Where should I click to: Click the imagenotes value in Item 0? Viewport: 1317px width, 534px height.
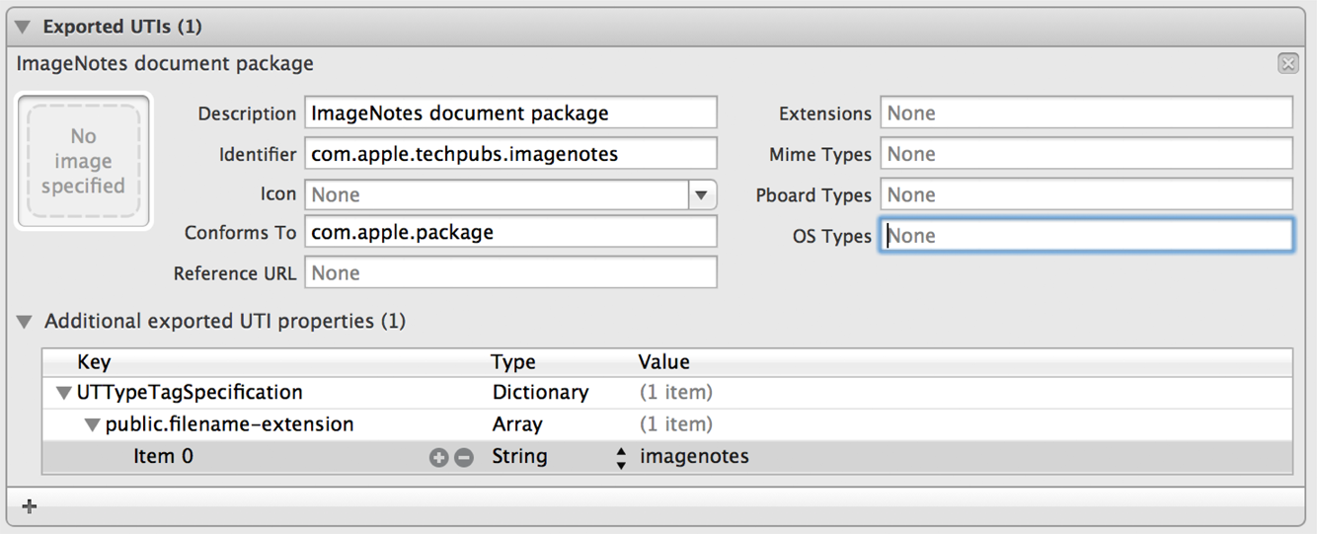(694, 457)
